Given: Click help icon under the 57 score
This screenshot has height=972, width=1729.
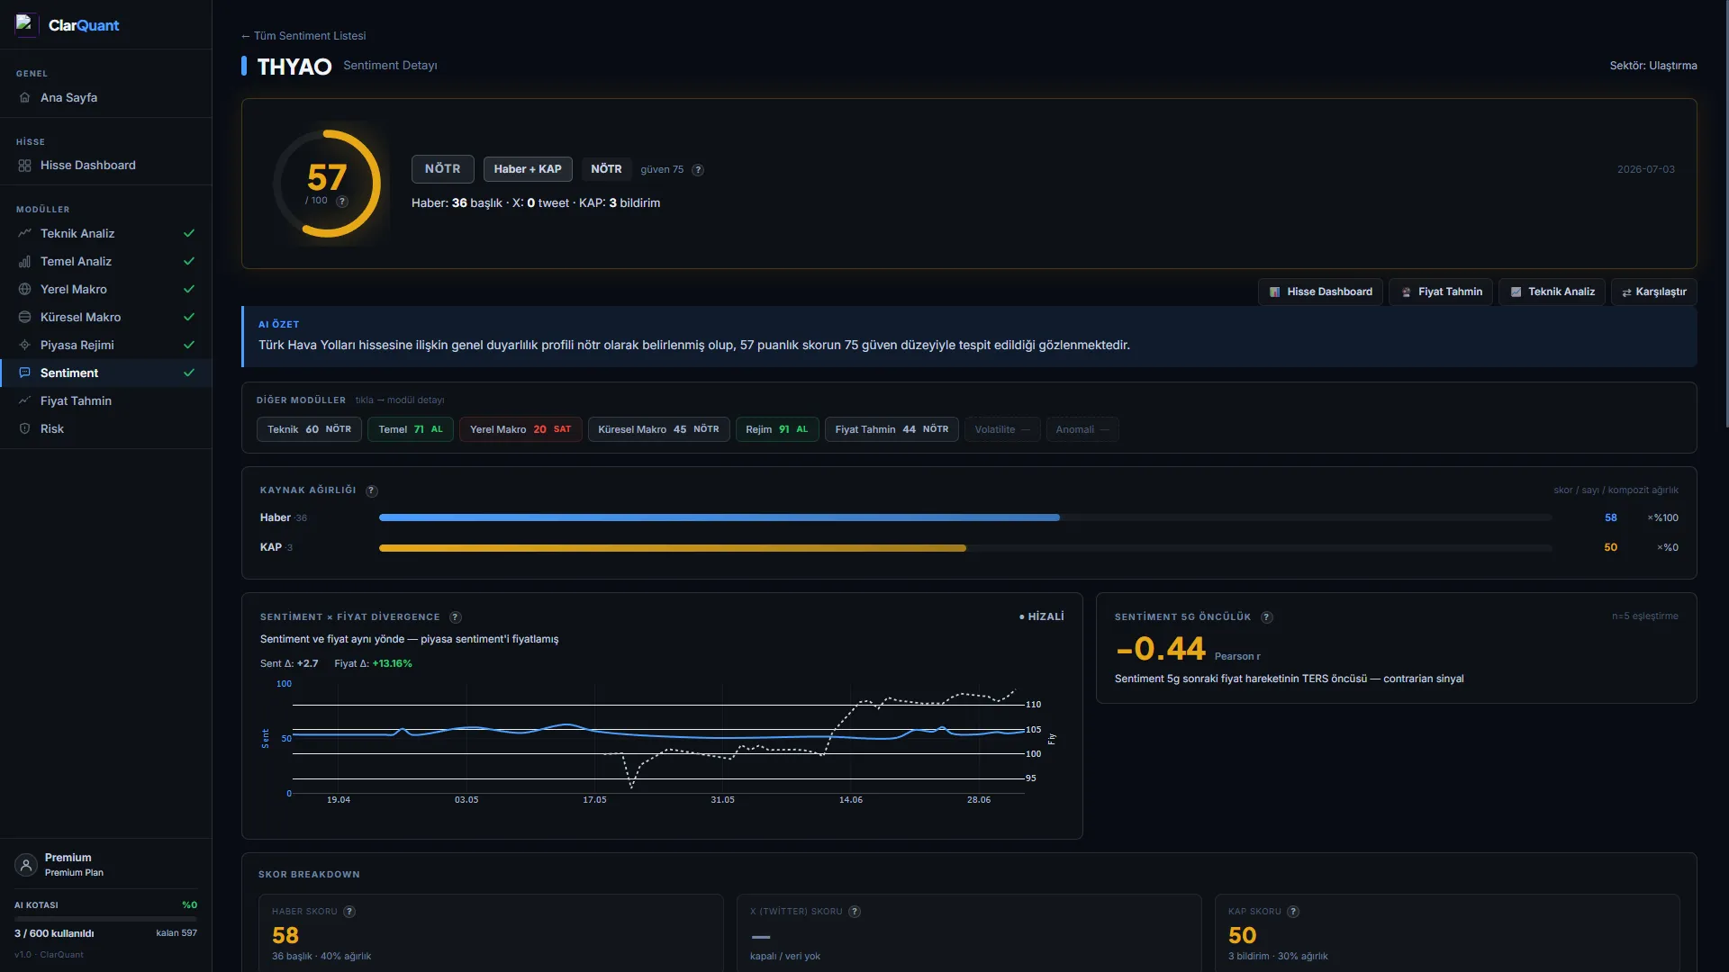Looking at the screenshot, I should click(x=342, y=202).
